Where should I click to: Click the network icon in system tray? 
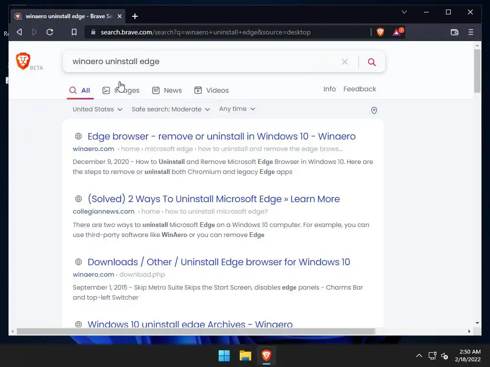[432, 356]
